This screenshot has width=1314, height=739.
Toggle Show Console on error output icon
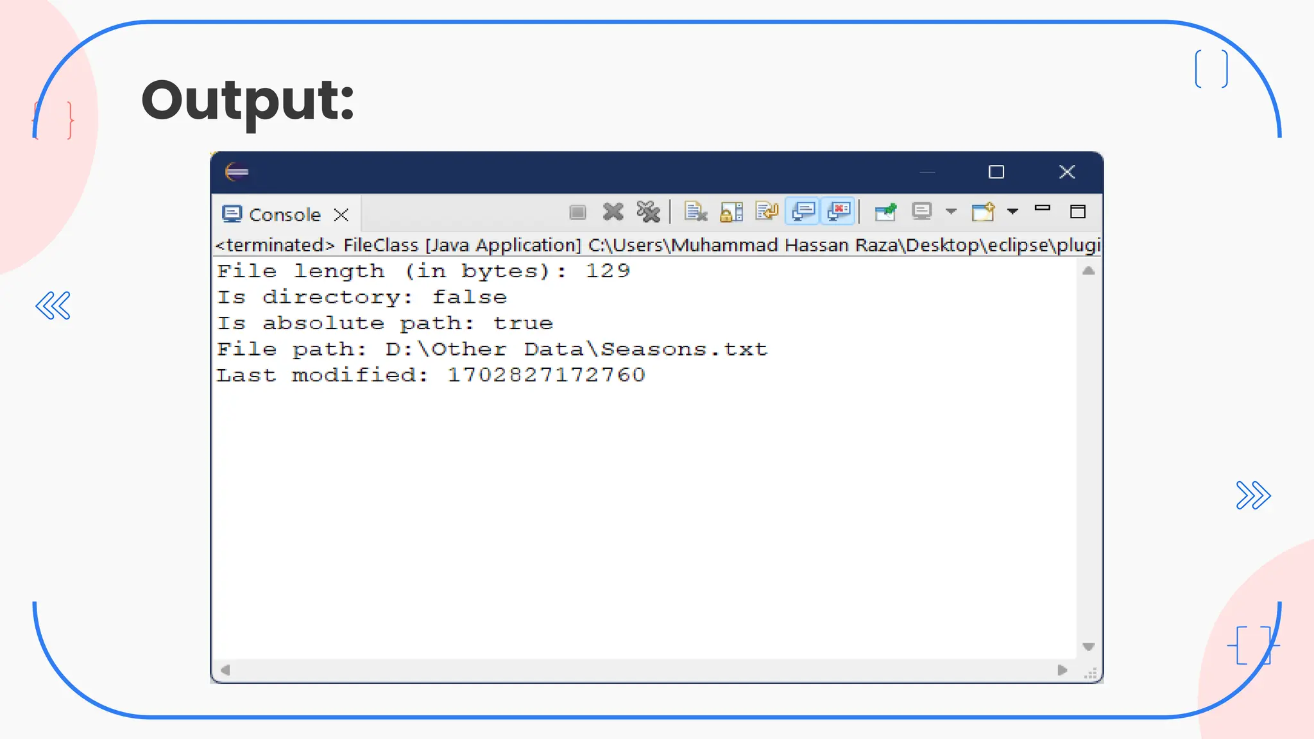839,212
